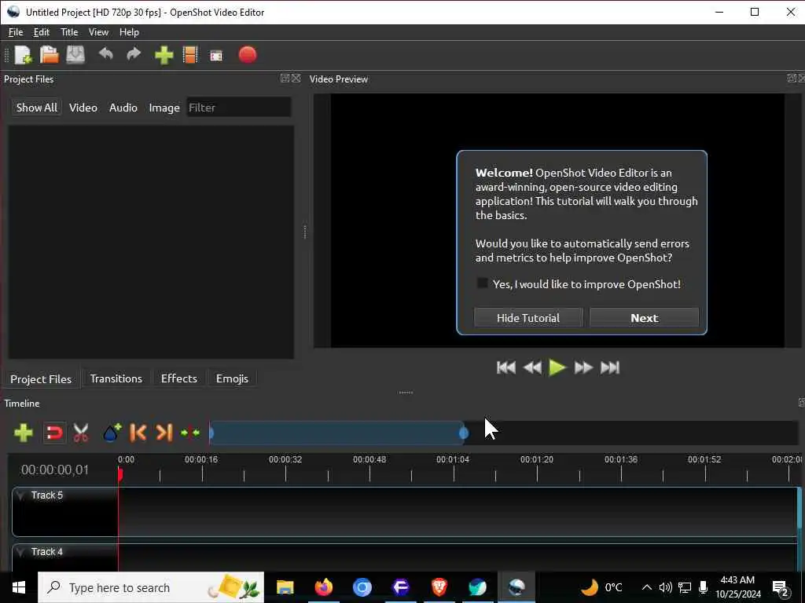Add a track with the timeline plus icon
805x603 pixels.
(24, 433)
